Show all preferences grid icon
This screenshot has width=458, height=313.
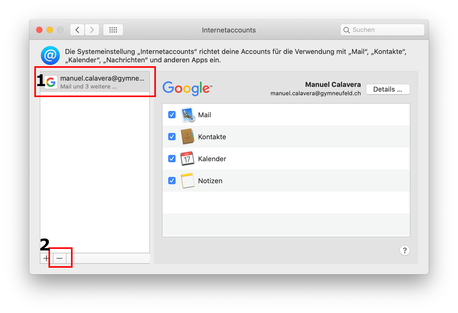113,30
